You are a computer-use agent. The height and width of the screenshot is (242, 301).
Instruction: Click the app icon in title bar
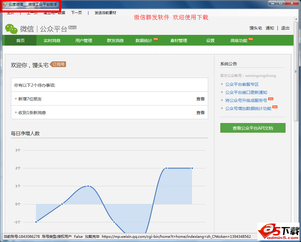pyautogui.click(x=4, y=4)
